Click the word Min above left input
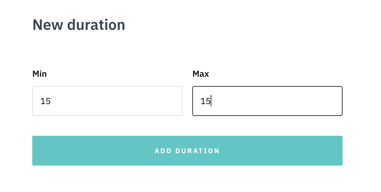381x192 pixels. tap(39, 74)
